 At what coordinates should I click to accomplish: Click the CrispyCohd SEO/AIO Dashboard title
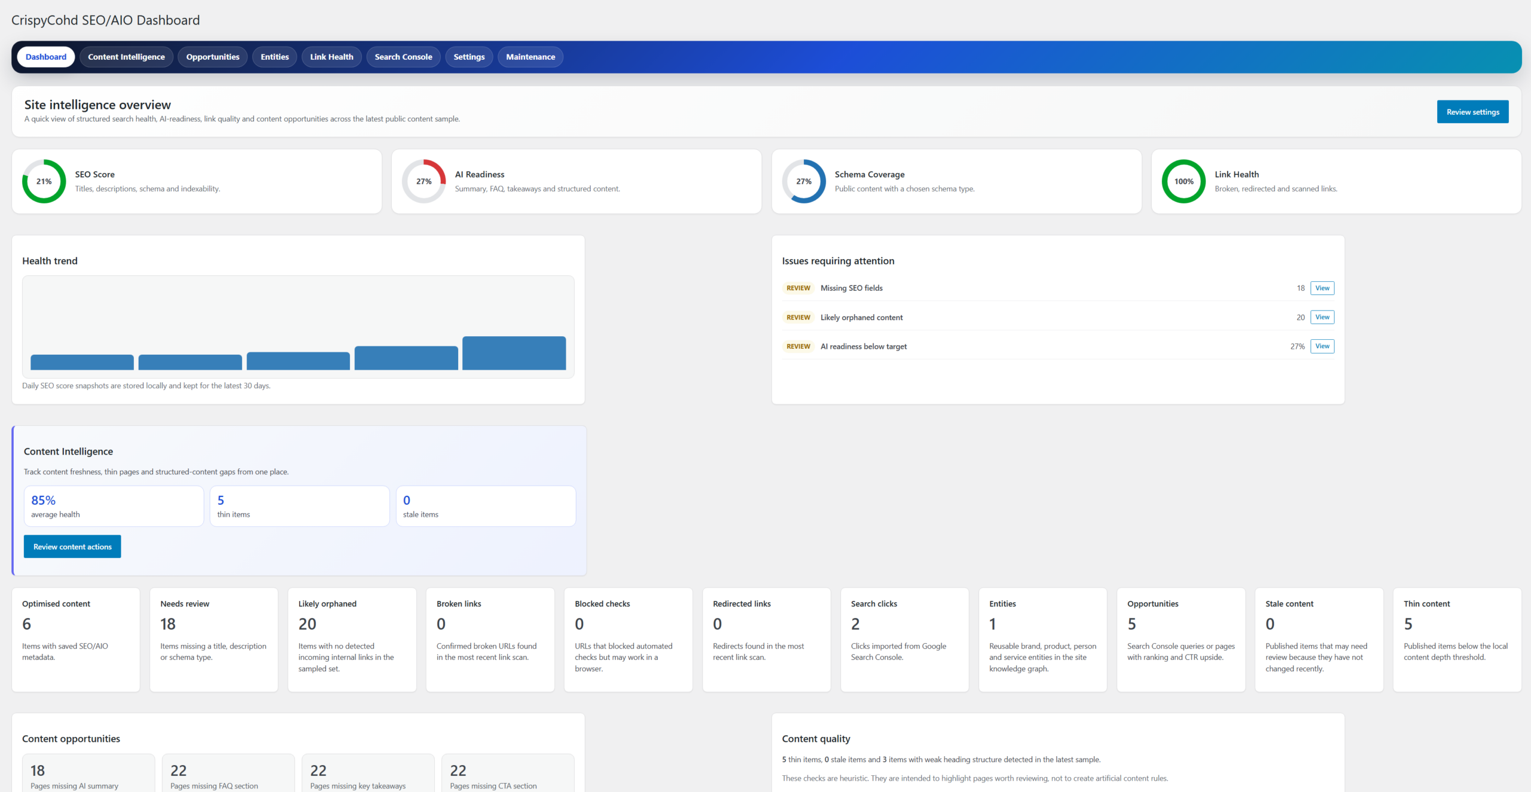106,20
